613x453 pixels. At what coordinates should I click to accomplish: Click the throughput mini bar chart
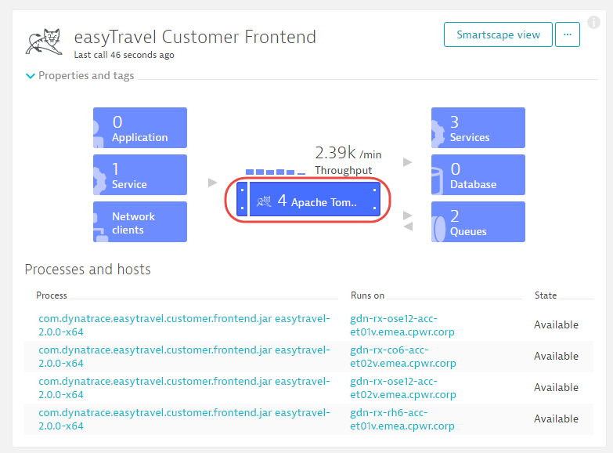[276, 172]
